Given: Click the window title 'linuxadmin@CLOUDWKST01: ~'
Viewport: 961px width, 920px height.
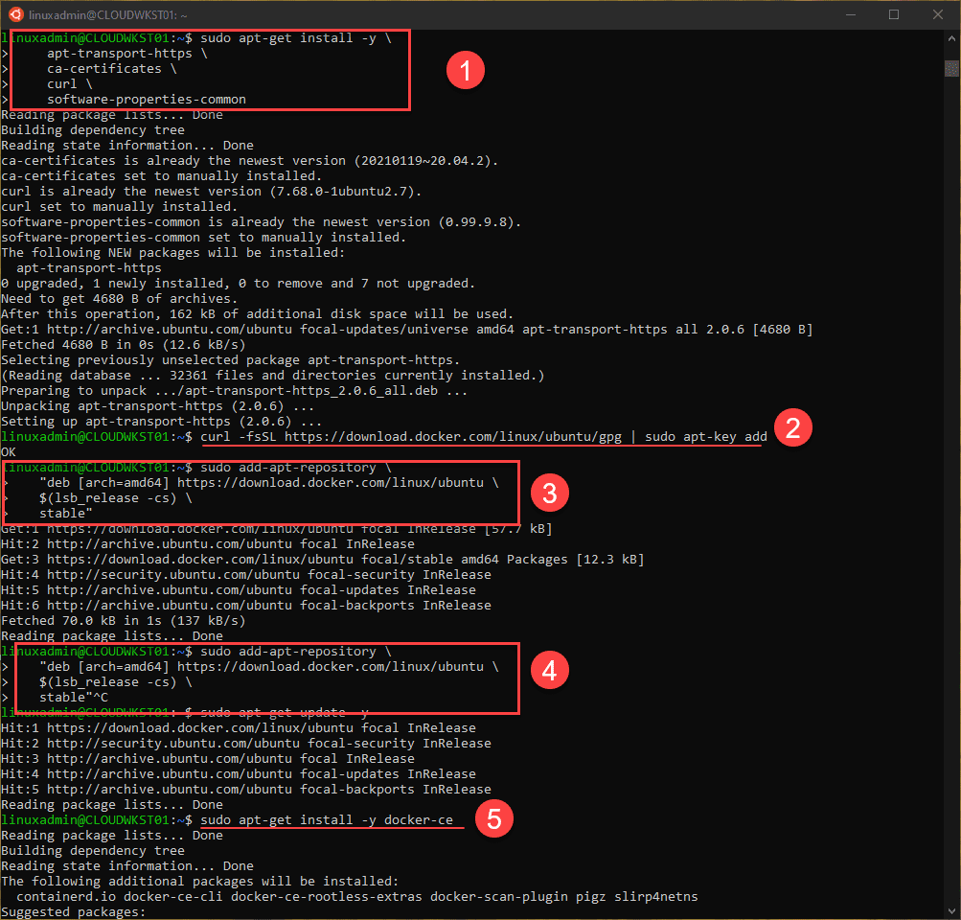Looking at the screenshot, I should point(108,14).
